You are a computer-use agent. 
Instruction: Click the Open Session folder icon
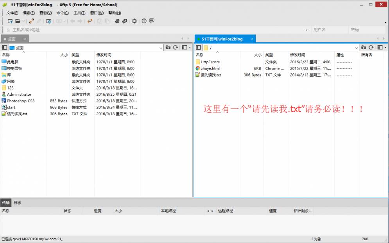point(18,21)
